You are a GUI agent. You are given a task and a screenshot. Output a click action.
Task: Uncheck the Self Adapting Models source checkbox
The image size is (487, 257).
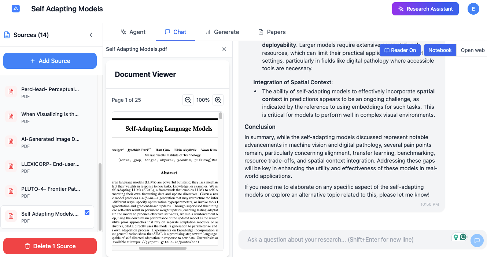click(87, 212)
